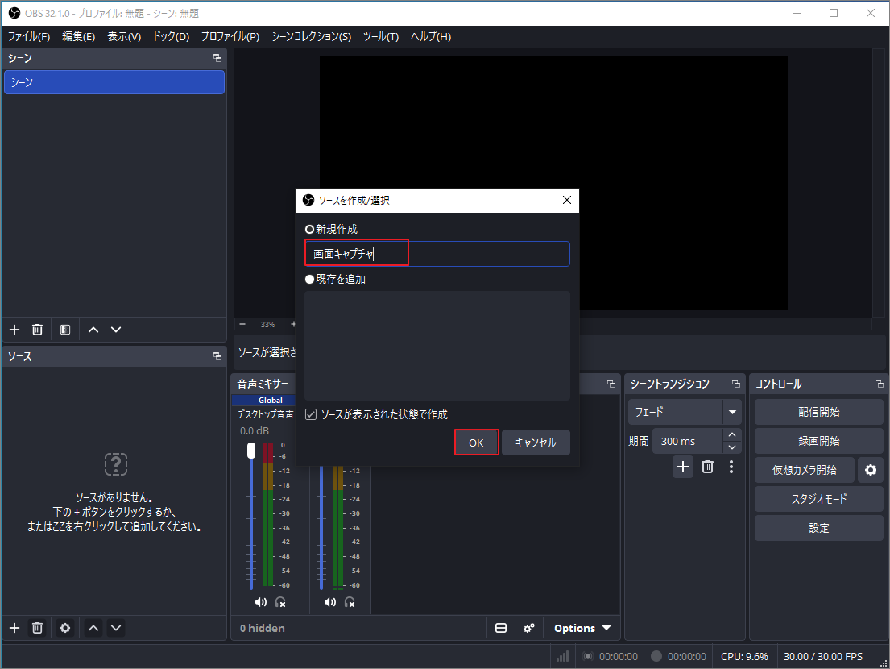
Task: Mute the desktop audio speaker icon
Action: coord(261,601)
